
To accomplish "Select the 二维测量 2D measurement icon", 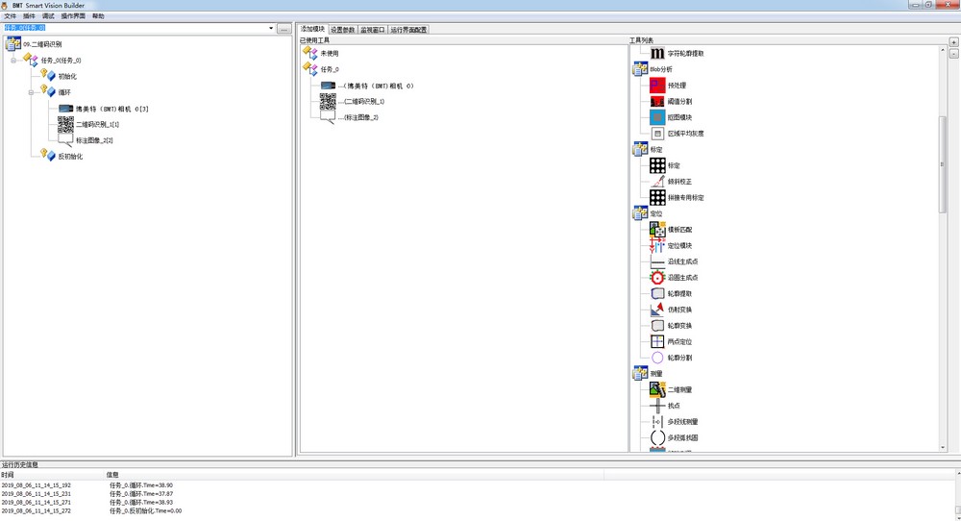I will point(657,389).
